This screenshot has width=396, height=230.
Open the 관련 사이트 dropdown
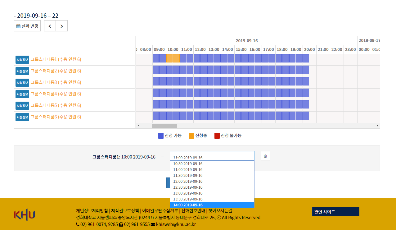[335, 212]
